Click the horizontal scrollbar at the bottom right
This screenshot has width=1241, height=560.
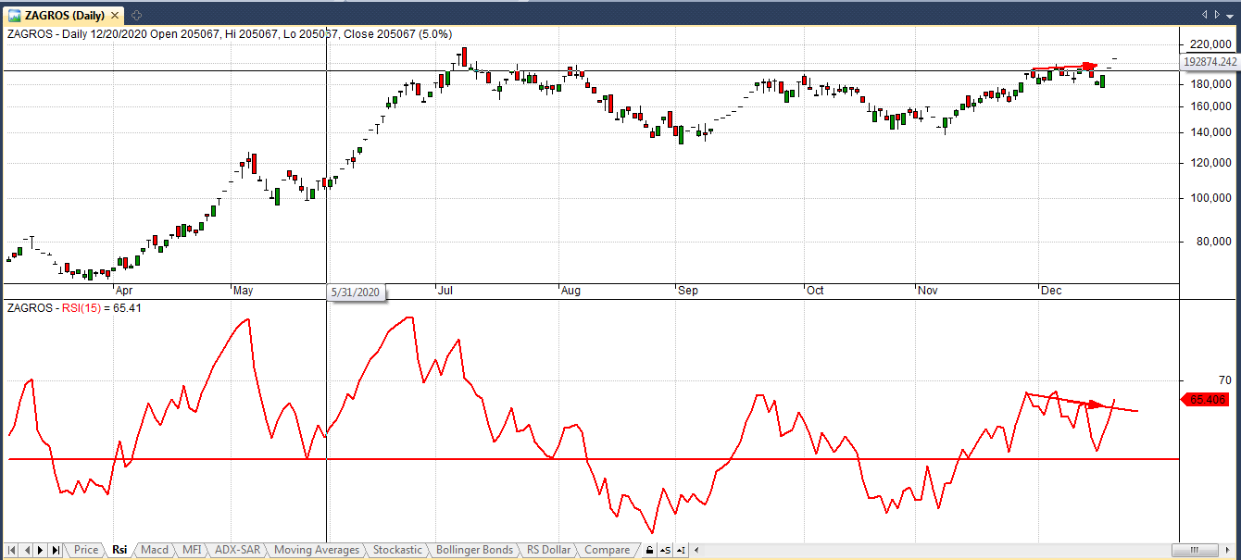[1204, 550]
